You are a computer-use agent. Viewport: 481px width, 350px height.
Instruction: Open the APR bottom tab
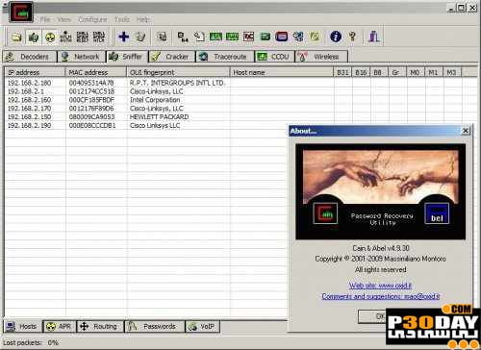tap(60, 327)
